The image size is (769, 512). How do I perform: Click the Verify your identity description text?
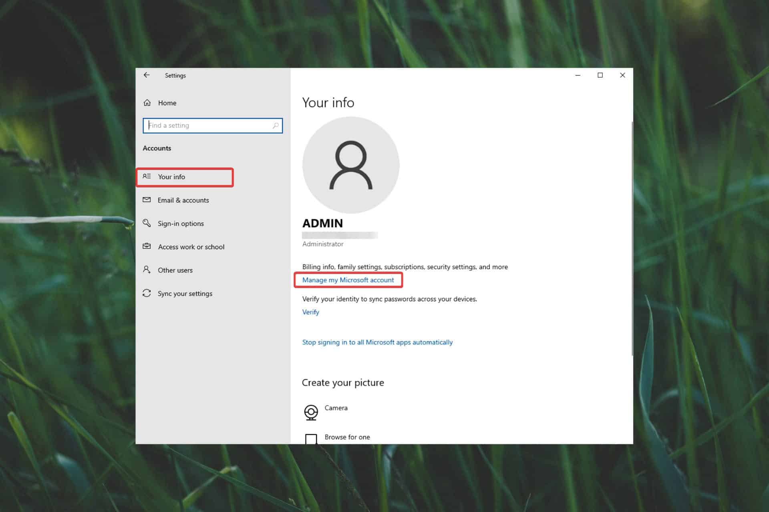[x=390, y=299]
